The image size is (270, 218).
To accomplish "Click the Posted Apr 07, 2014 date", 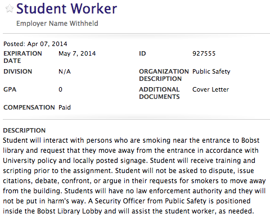I will click(x=35, y=44).
